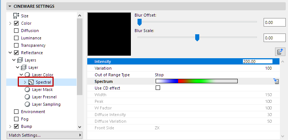Click the Spectrum parameter label
288x140 pixels.
(104, 81)
